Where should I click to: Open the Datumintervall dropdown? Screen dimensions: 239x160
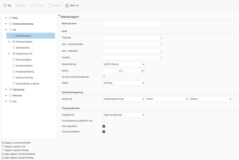coord(123,64)
